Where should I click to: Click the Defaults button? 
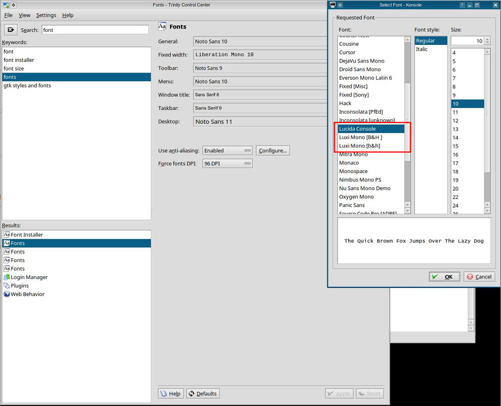pos(203,393)
